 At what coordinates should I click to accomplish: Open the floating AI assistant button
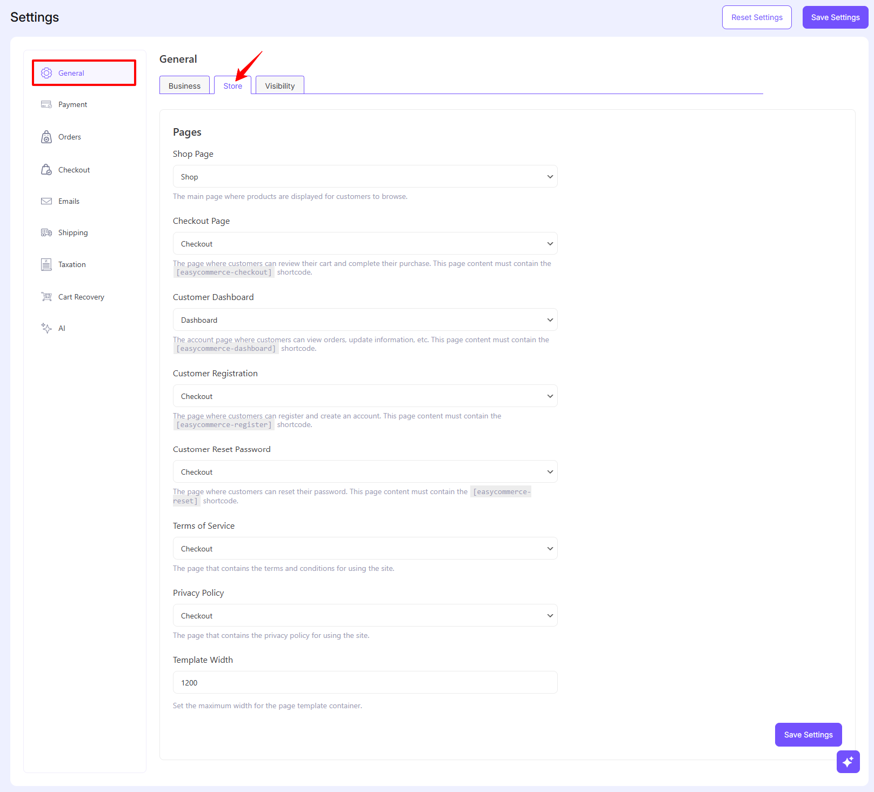click(848, 762)
